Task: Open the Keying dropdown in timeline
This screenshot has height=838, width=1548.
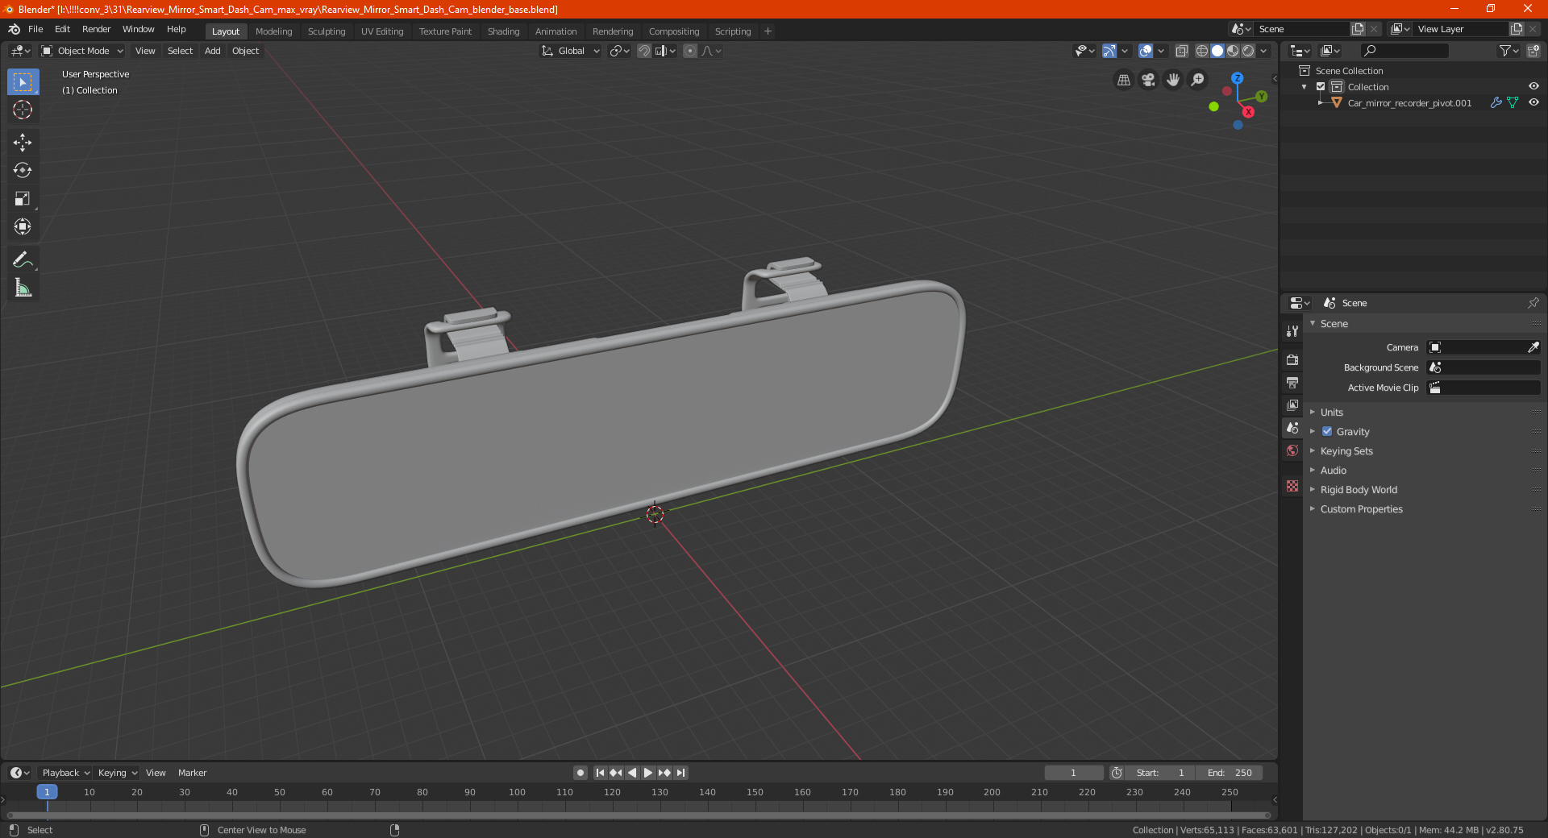Action: tap(117, 773)
